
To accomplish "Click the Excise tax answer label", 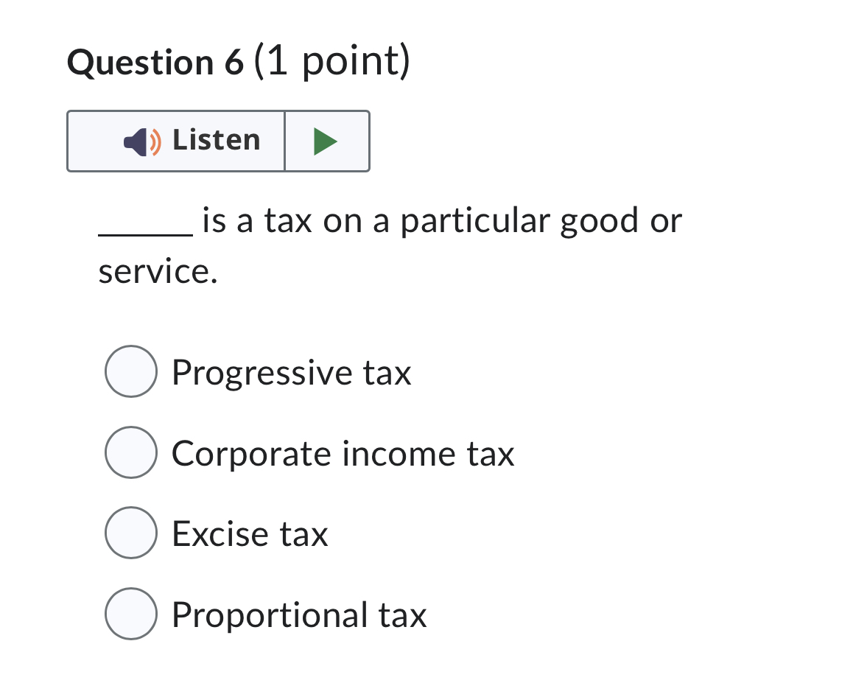I will point(249,533).
